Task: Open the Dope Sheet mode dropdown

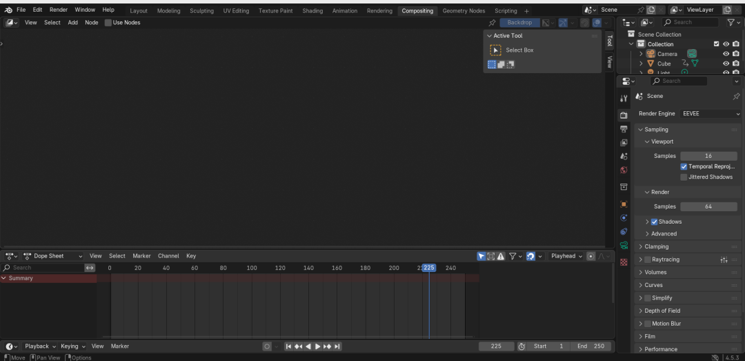Action: pos(52,256)
